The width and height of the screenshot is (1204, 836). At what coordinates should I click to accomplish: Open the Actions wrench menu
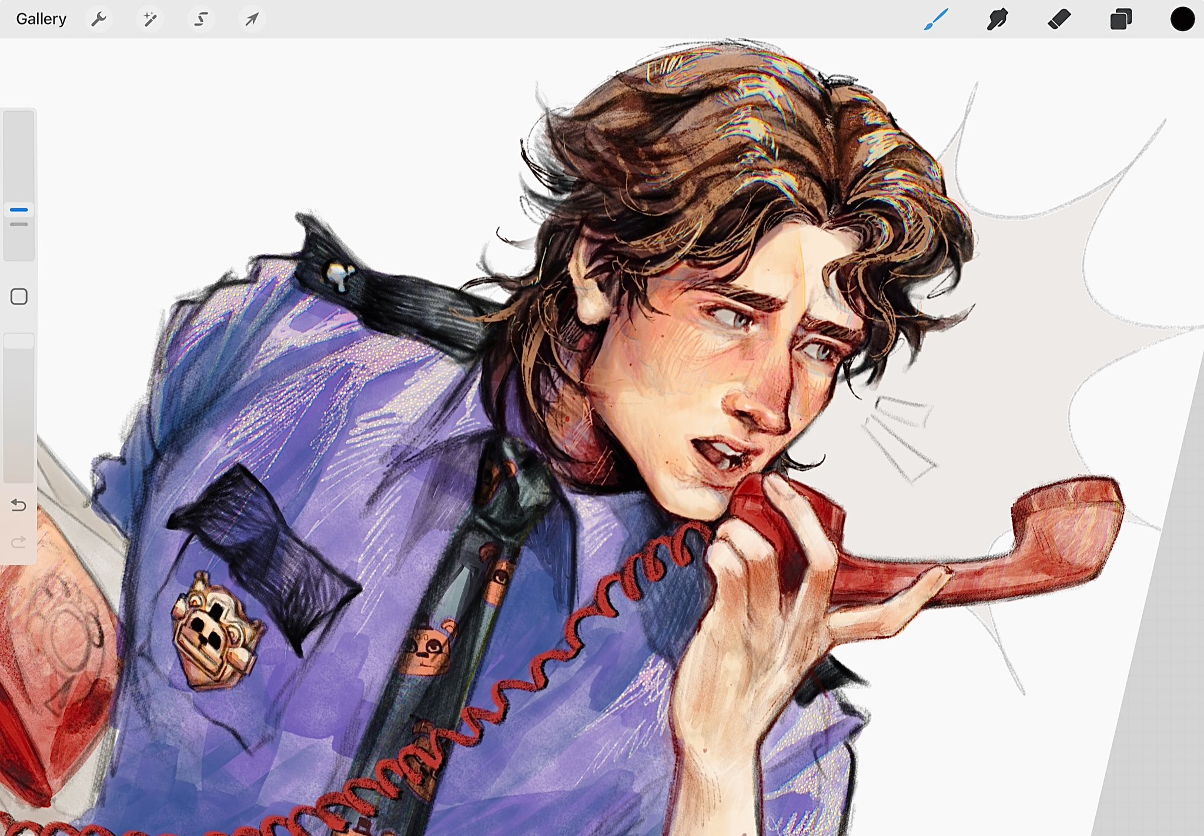tap(99, 19)
